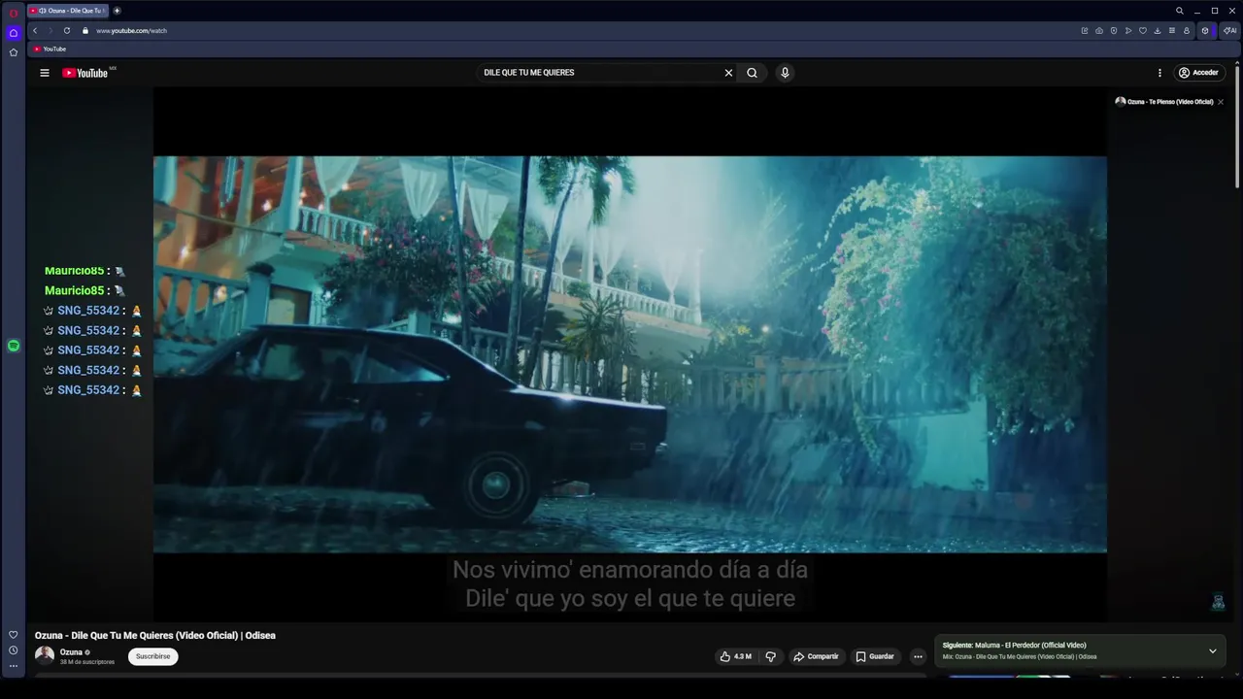Screen dimensions: 1243x699
Task: Click Ozuna channel avatar
Action: (x=45, y=655)
